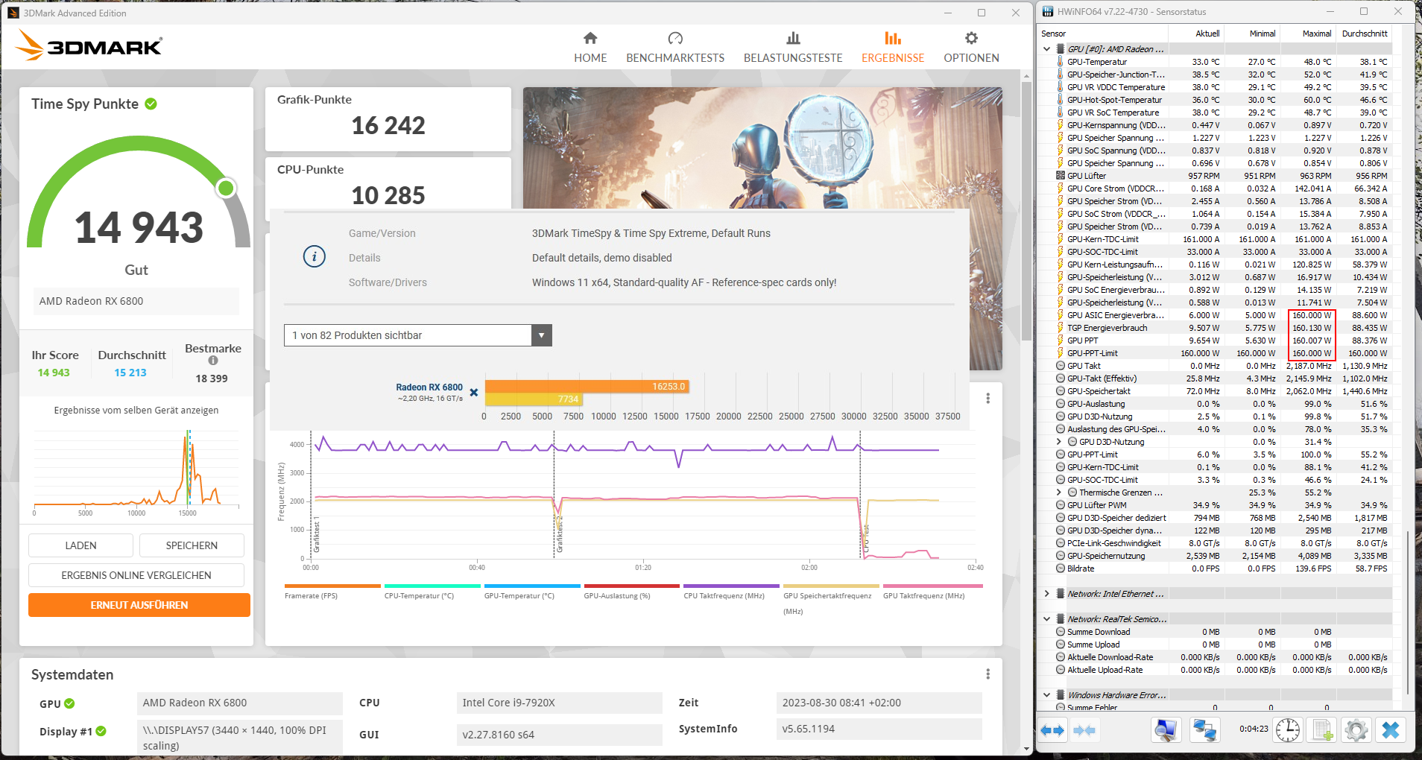Click 'Ergebnisse vom selben Gerät anzeigen' link
The width and height of the screenshot is (1422, 760).
pos(136,411)
